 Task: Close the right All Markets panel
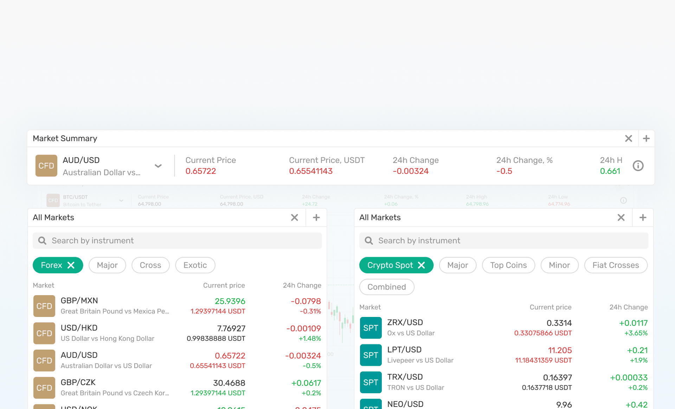[x=621, y=218]
